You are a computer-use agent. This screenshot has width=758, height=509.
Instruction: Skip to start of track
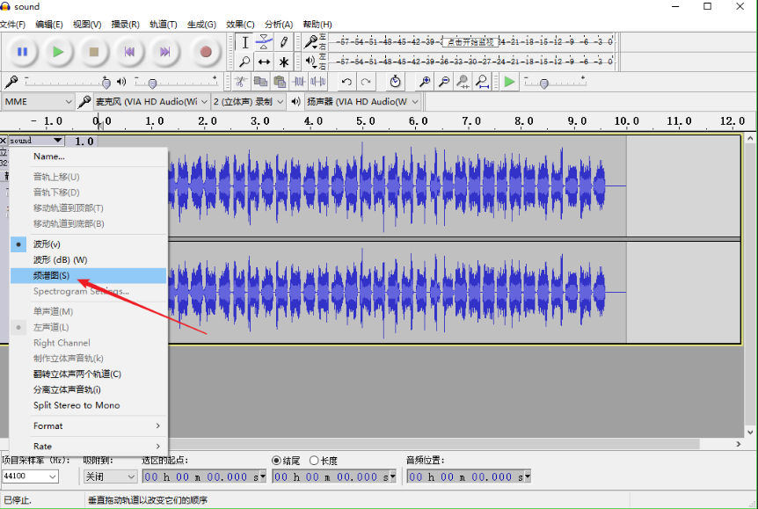[129, 52]
